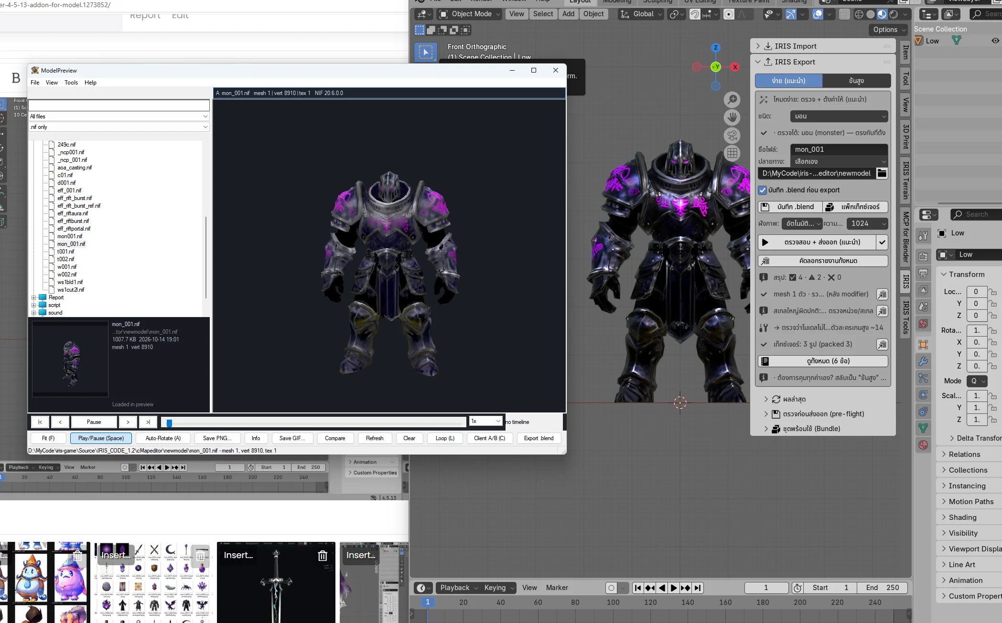Screen dimensions: 1002x623
Task: Select the Blender select box tool icon
Action: [426, 52]
